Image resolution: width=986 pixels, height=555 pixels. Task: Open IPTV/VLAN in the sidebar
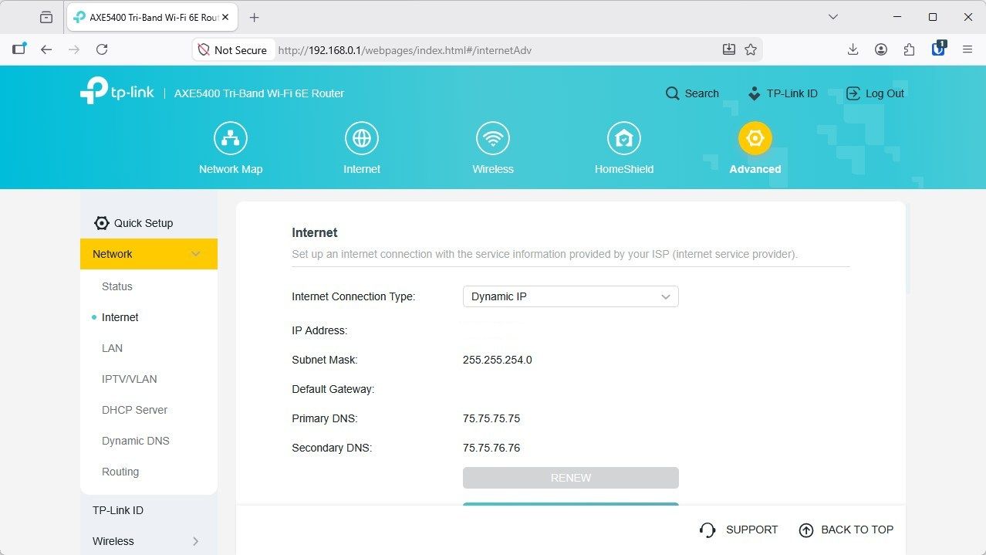click(130, 379)
